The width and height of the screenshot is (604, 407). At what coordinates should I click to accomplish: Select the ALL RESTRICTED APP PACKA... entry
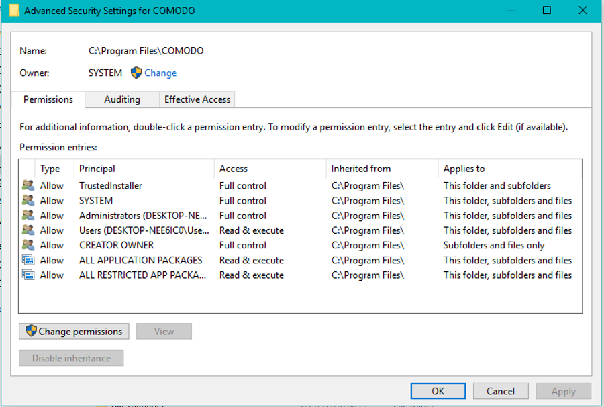click(x=301, y=275)
